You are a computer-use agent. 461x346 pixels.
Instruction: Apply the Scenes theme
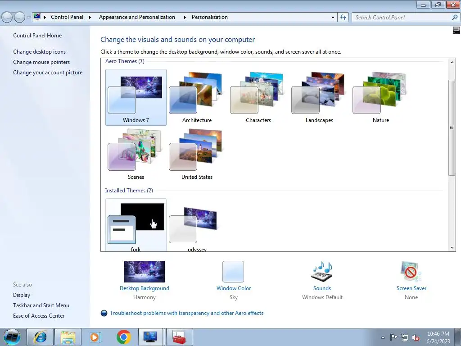pyautogui.click(x=136, y=154)
